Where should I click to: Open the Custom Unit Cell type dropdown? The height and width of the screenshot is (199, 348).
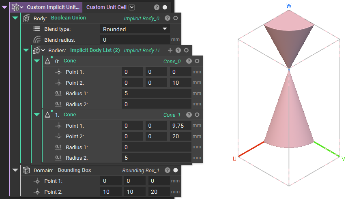(x=132, y=7)
